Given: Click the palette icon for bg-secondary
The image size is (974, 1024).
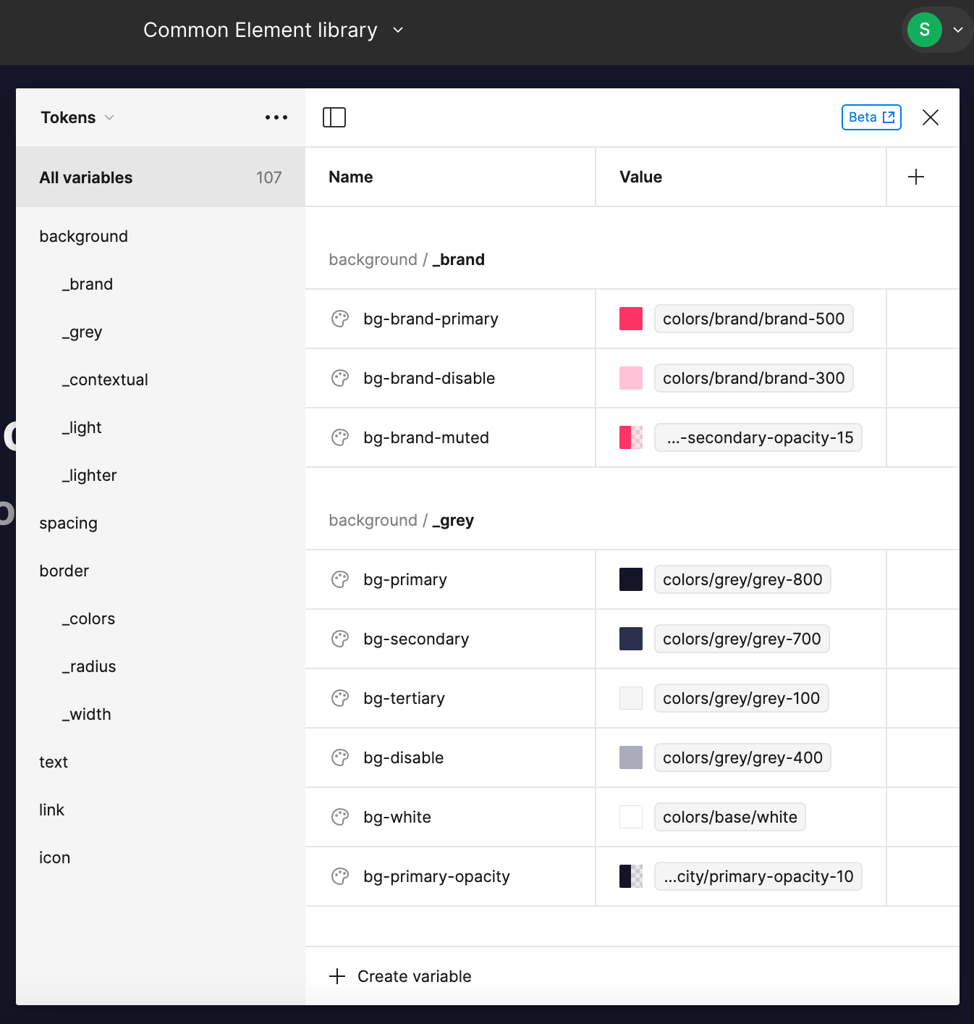Looking at the screenshot, I should pyautogui.click(x=340, y=639).
